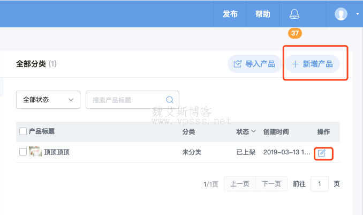This screenshot has width=363, height=215.
Task: Click the 前往 page number box
Action: click(x=320, y=184)
